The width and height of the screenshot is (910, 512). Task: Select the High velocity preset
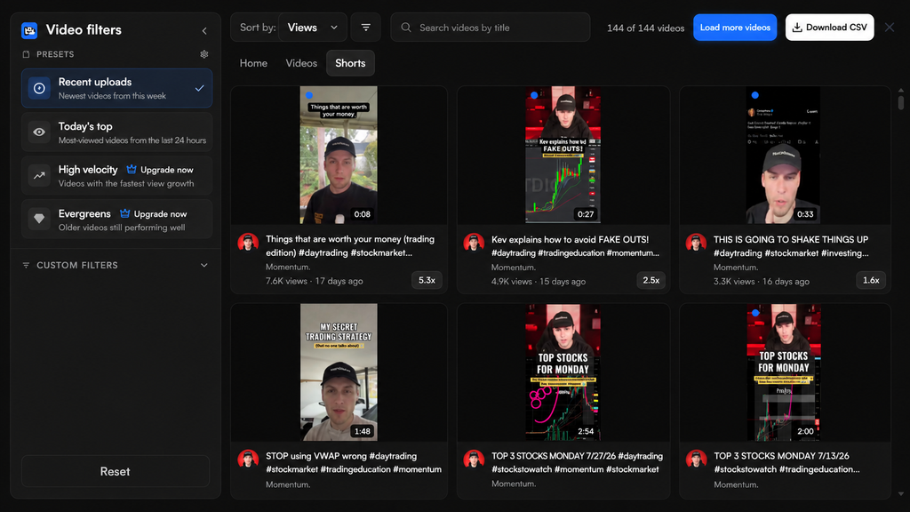(x=116, y=176)
